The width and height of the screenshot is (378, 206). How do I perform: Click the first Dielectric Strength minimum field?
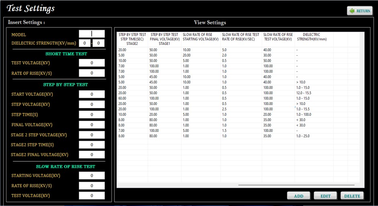click(x=84, y=43)
